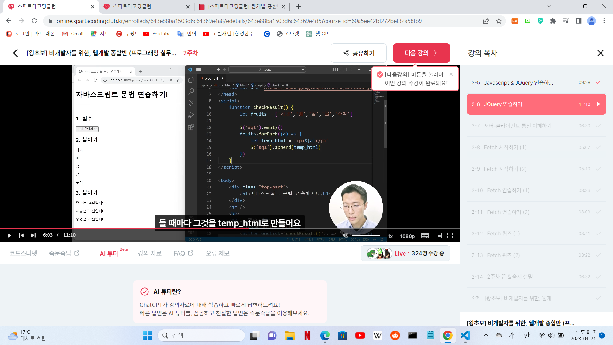Open Chrome three-dot menu

(604, 21)
